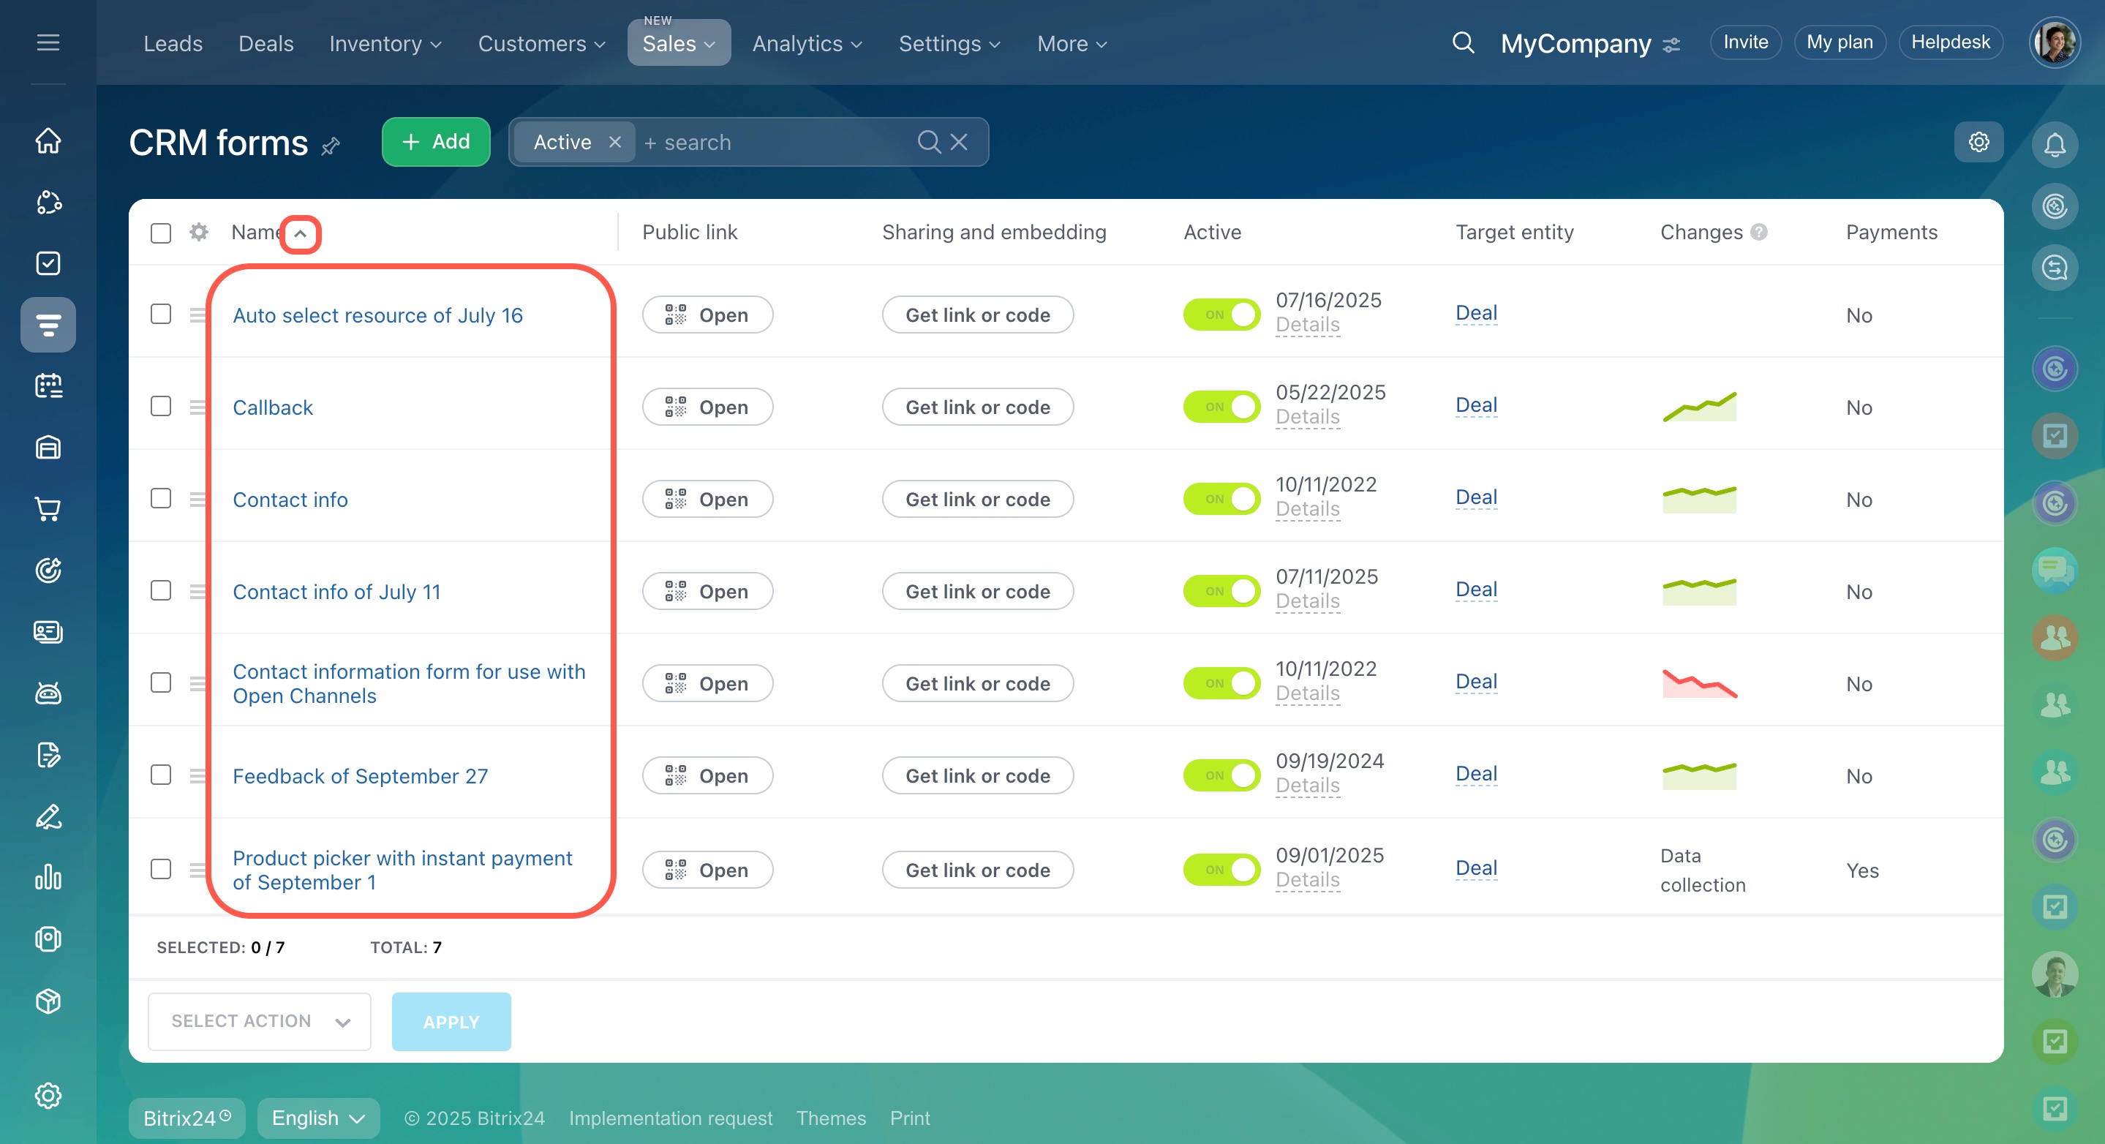This screenshot has width=2105, height=1144.
Task: Click the home icon in left sidebar
Action: (48, 140)
